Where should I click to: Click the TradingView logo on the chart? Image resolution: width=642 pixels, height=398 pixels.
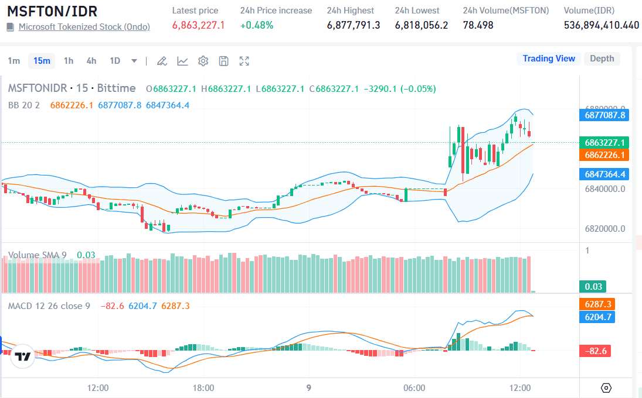tap(23, 356)
